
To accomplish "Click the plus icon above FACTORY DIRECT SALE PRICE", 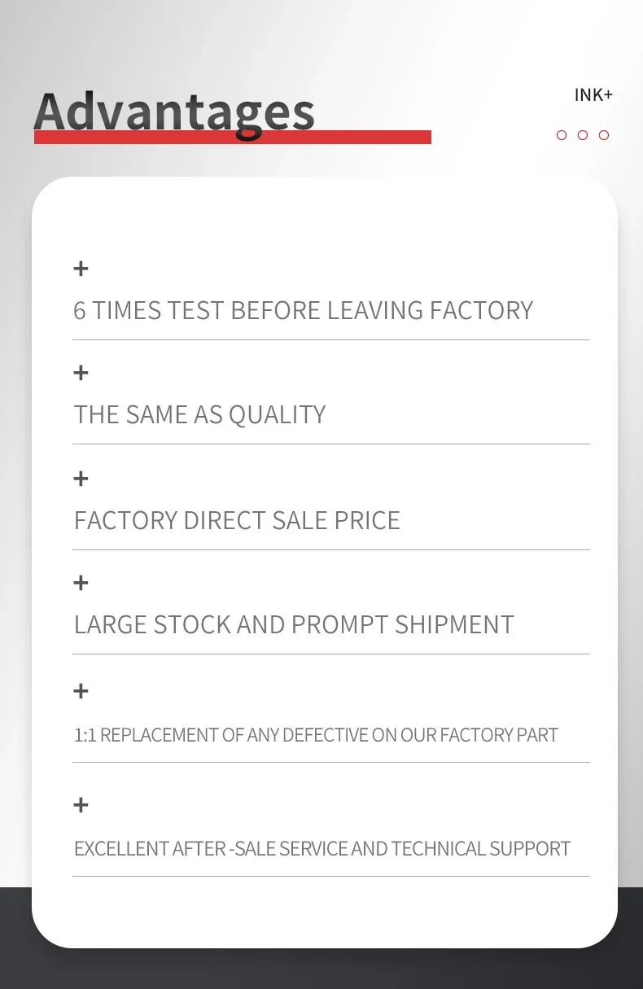I will click(x=81, y=478).
